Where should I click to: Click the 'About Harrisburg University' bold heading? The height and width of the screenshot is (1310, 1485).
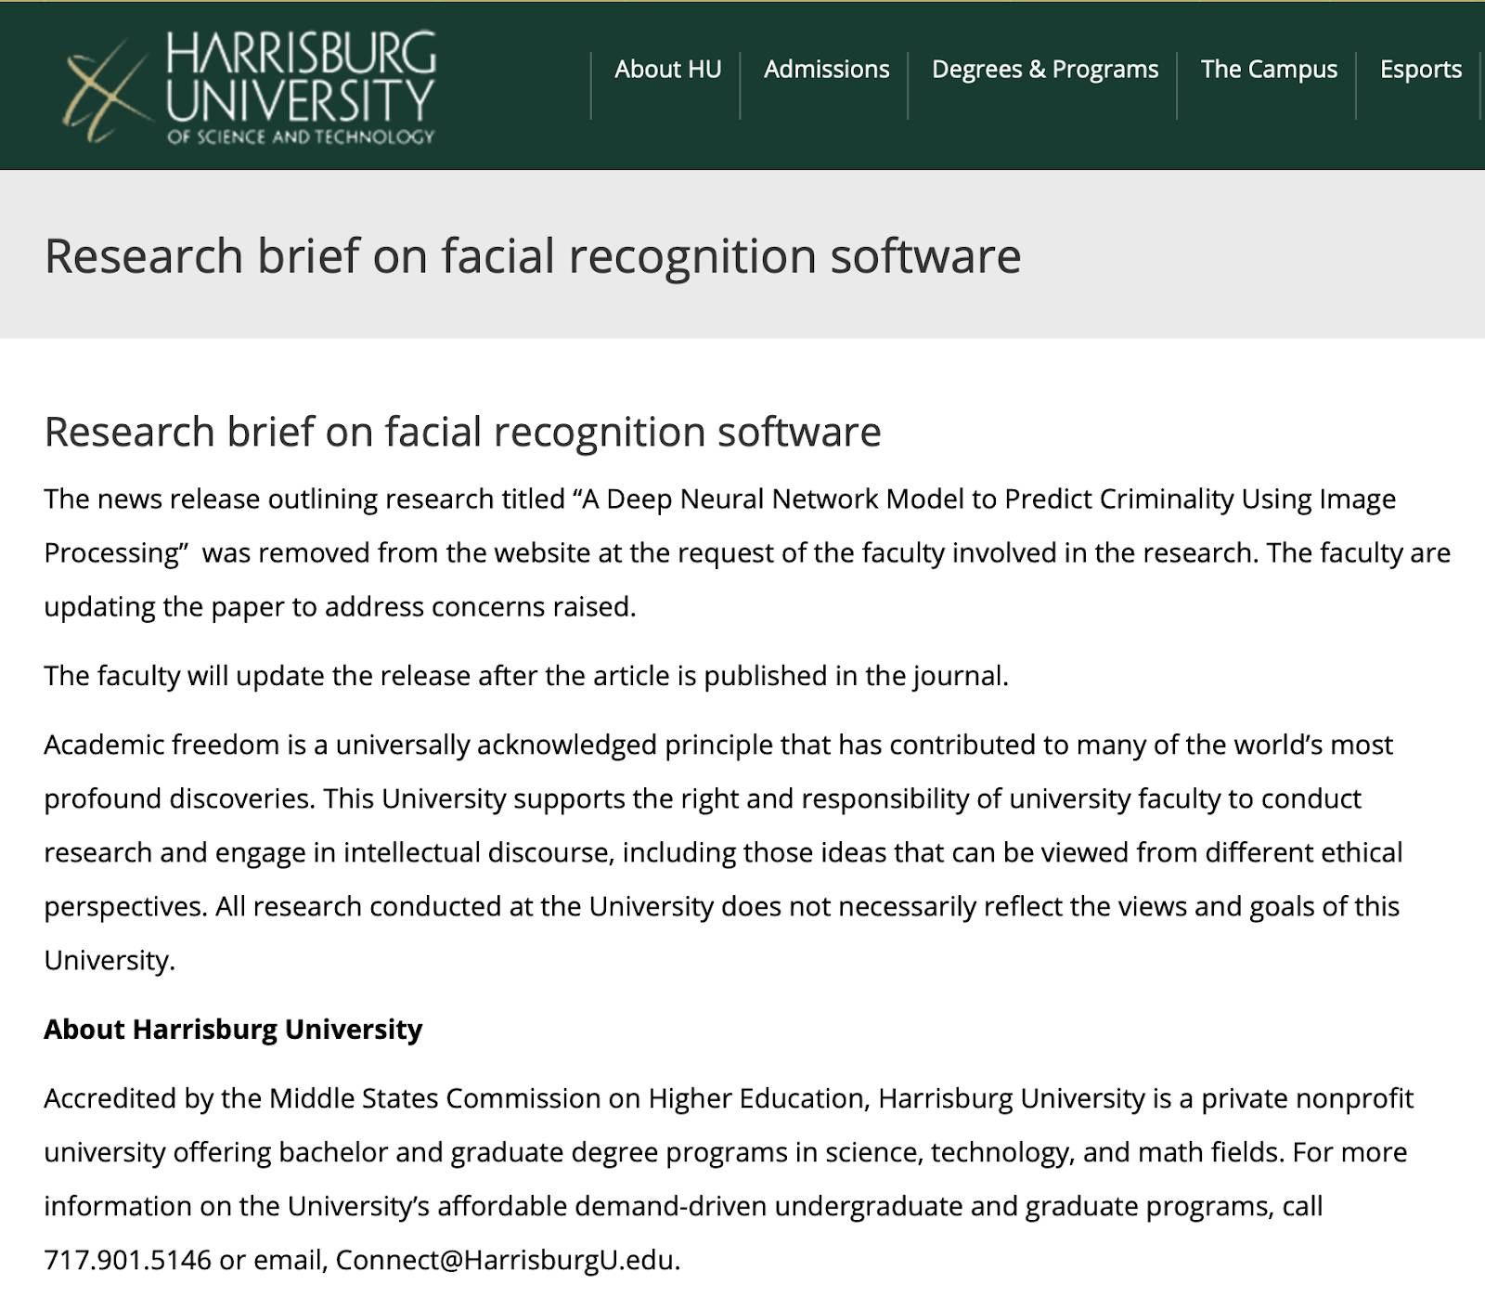coord(233,1029)
